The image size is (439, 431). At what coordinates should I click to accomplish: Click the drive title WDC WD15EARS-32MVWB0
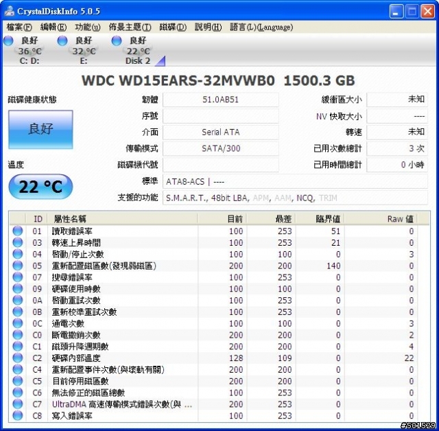[178, 81]
